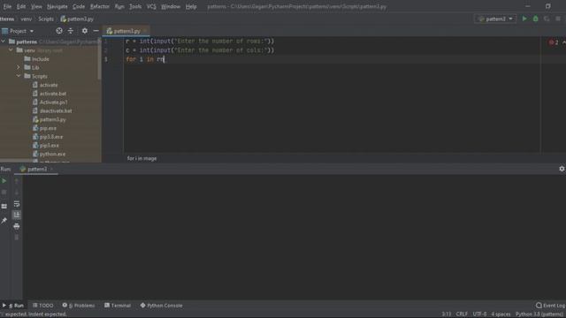566x318 pixels.
Task: Expand the Lib folder
Action: coord(19,67)
